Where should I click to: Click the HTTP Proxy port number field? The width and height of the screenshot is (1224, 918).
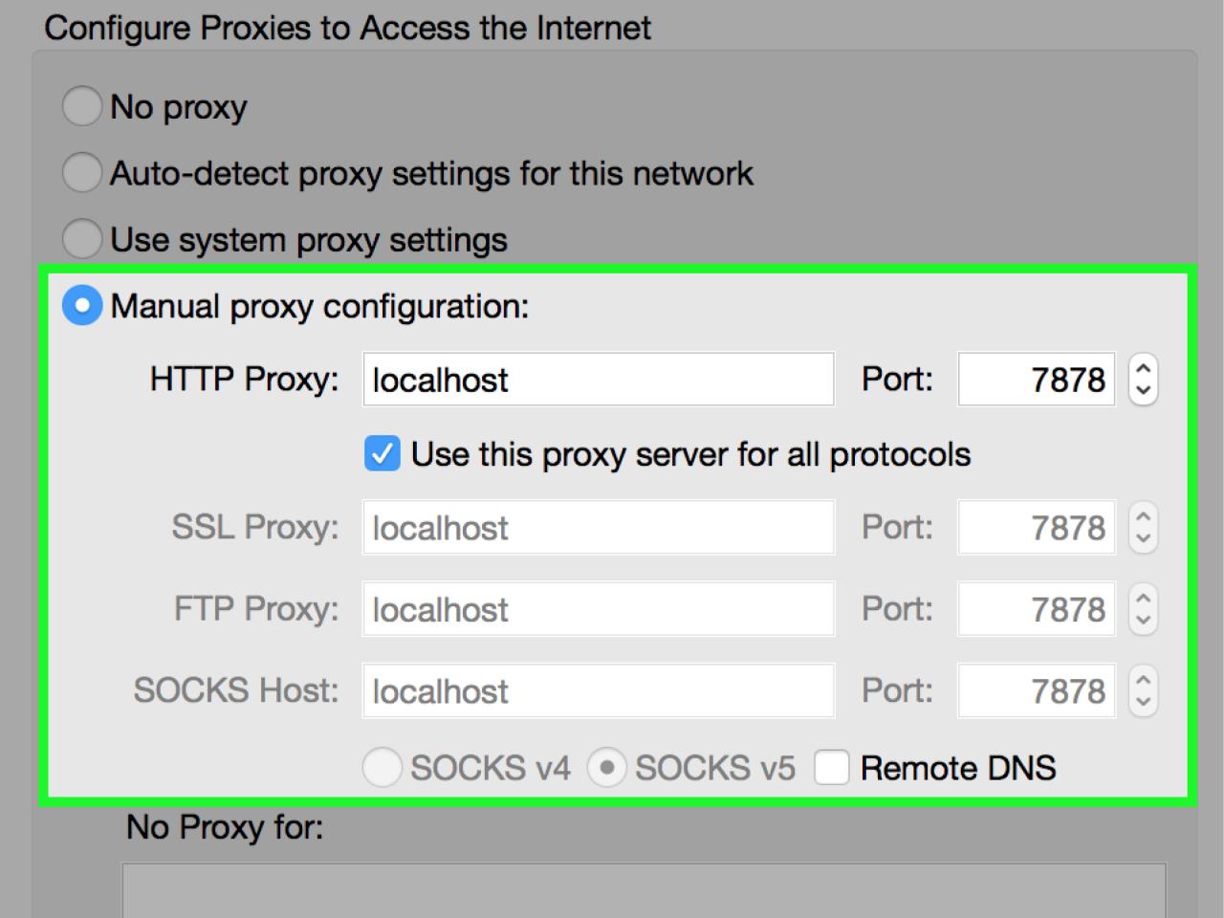[x=1036, y=380]
